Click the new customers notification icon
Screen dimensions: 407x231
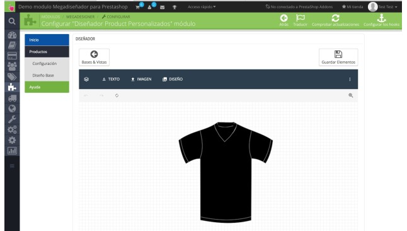click(150, 8)
